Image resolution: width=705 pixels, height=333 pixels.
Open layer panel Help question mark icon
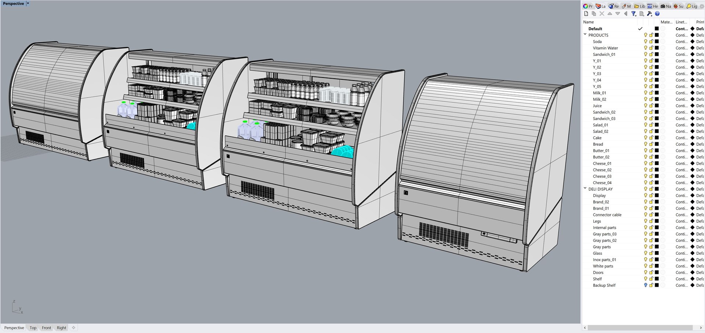tap(657, 14)
